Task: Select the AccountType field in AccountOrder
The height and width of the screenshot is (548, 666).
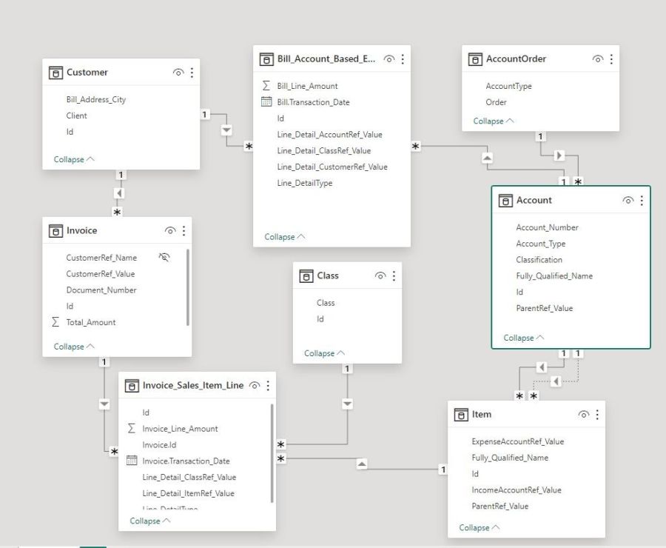Action: click(x=509, y=86)
